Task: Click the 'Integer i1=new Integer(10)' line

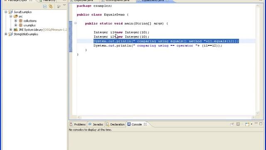Action: (x=121, y=32)
